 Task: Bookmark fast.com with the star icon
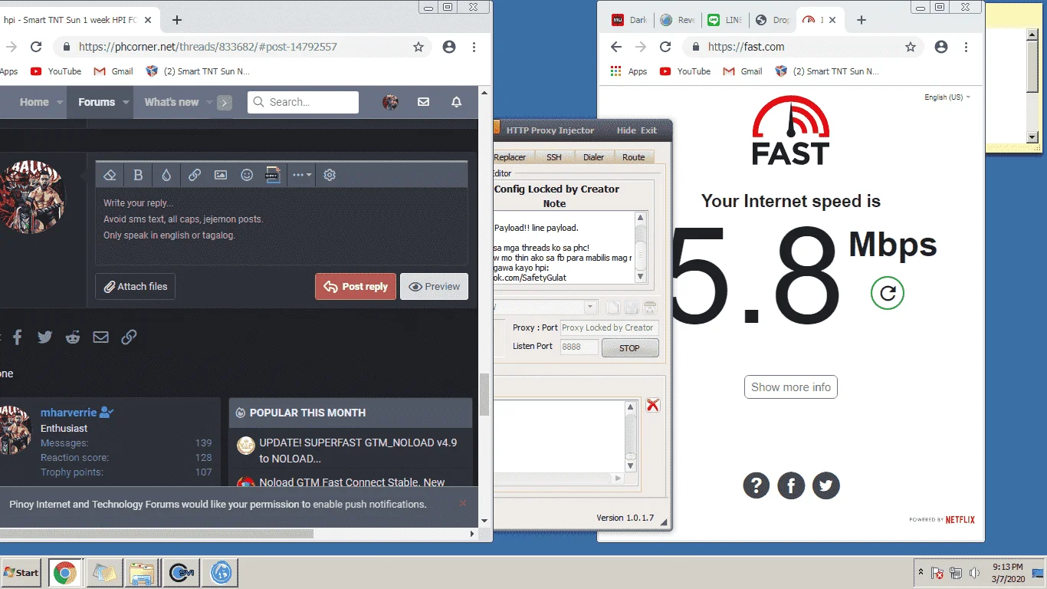tap(911, 47)
